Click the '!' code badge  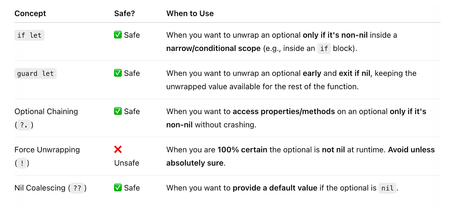tap(22, 163)
